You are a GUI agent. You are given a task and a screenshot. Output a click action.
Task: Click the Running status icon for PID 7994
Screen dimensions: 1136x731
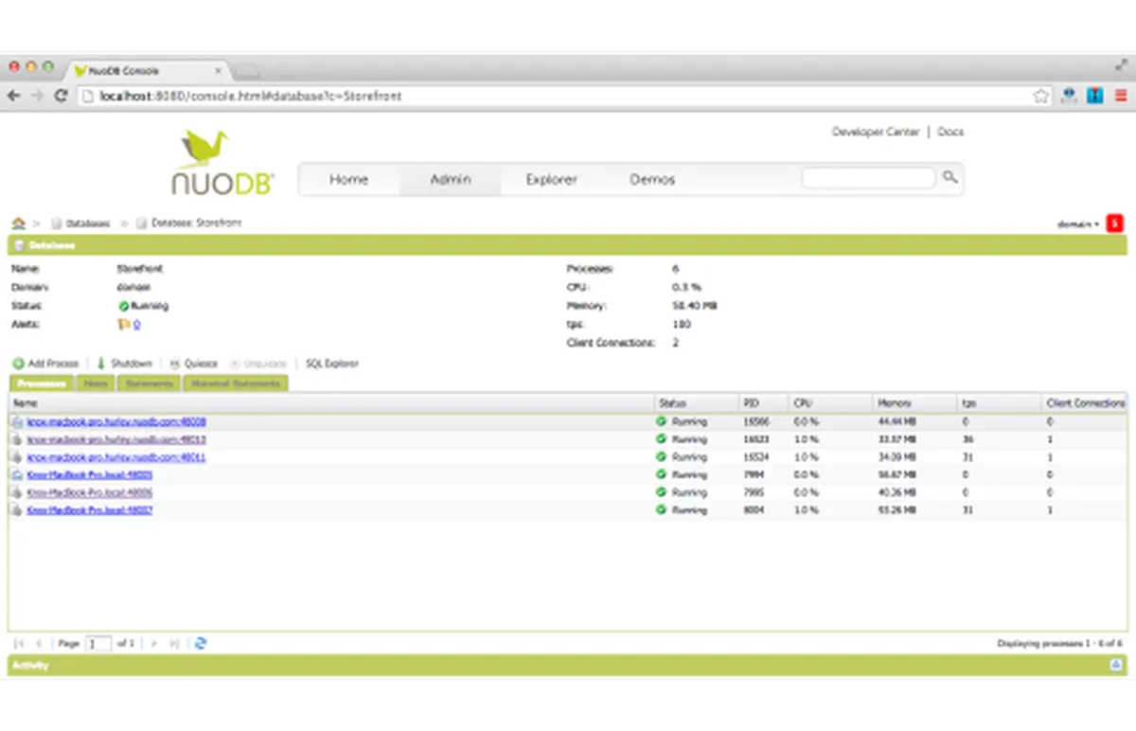pos(662,475)
